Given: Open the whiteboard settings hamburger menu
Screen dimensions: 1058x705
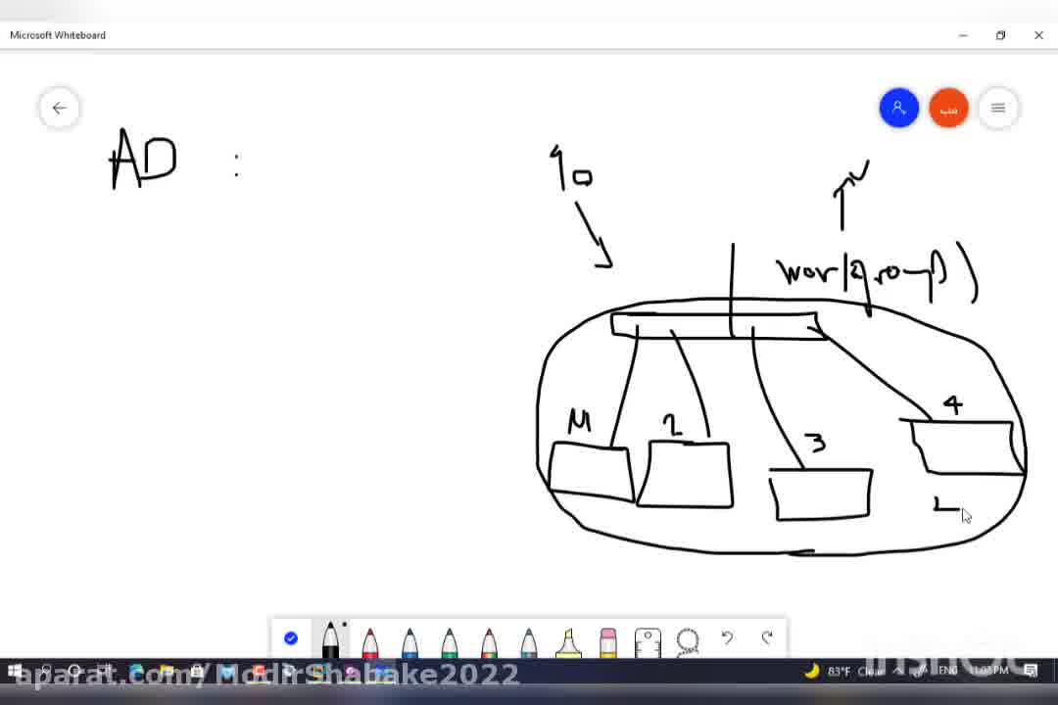Looking at the screenshot, I should [998, 108].
